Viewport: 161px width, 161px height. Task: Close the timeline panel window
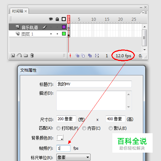click(145, 7)
